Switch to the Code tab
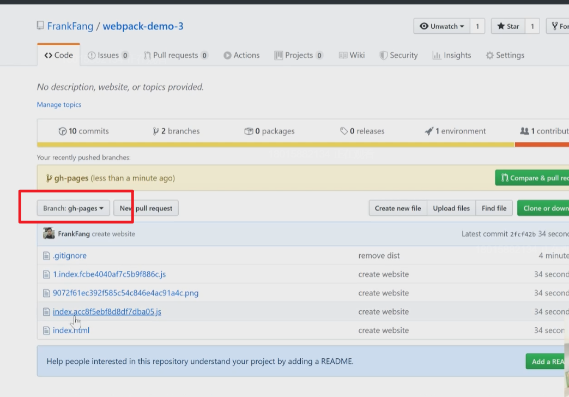This screenshot has height=397, width=569. (x=58, y=55)
